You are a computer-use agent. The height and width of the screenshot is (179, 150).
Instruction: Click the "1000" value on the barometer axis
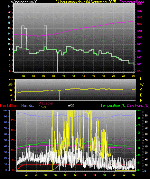[x=139, y=37]
